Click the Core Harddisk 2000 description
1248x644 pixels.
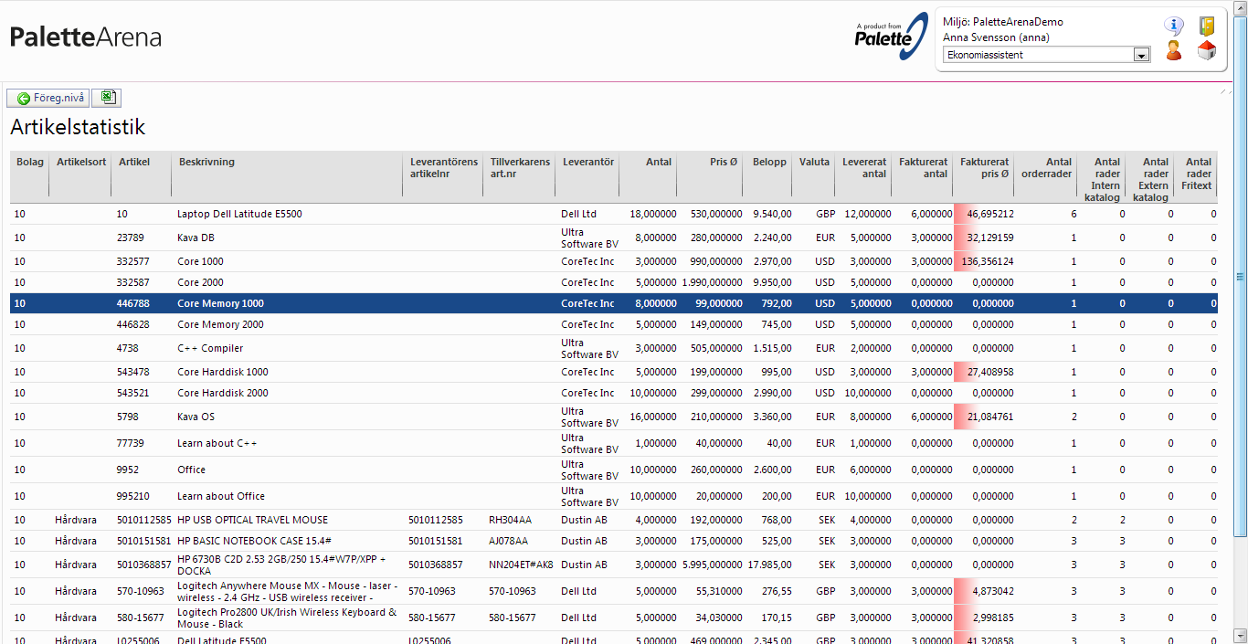pos(223,393)
